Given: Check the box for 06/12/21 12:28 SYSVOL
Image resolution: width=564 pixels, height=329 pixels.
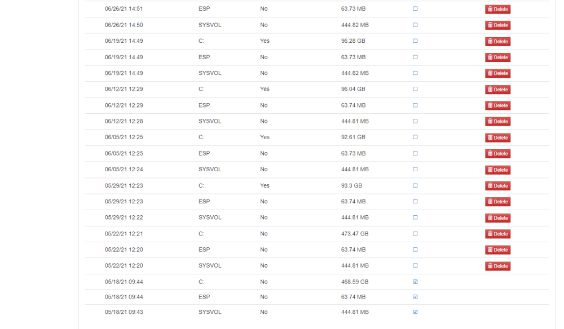Looking at the screenshot, I should click(x=415, y=121).
